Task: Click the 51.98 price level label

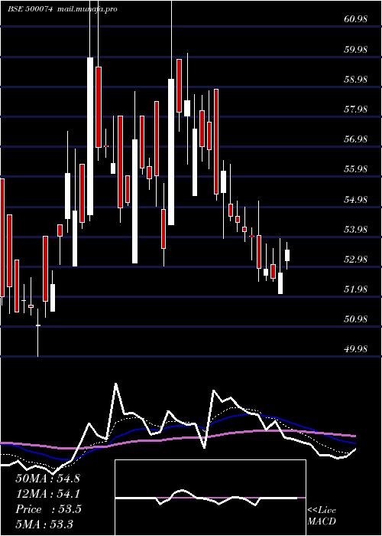Action: [x=356, y=289]
